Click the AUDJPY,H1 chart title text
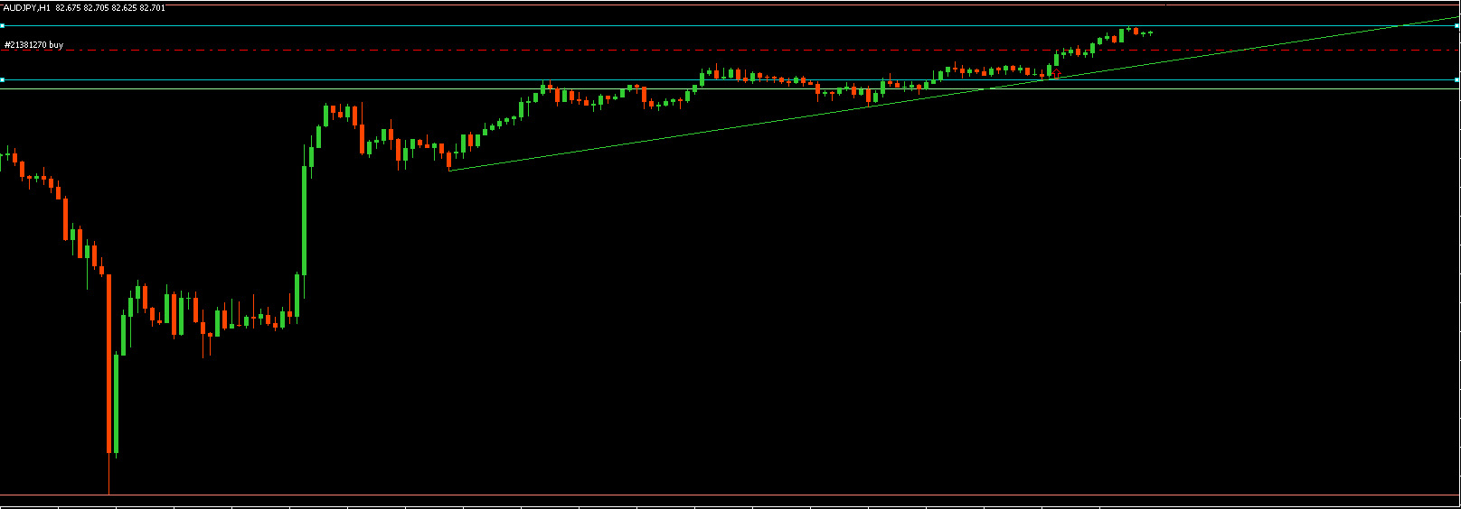 [26, 8]
